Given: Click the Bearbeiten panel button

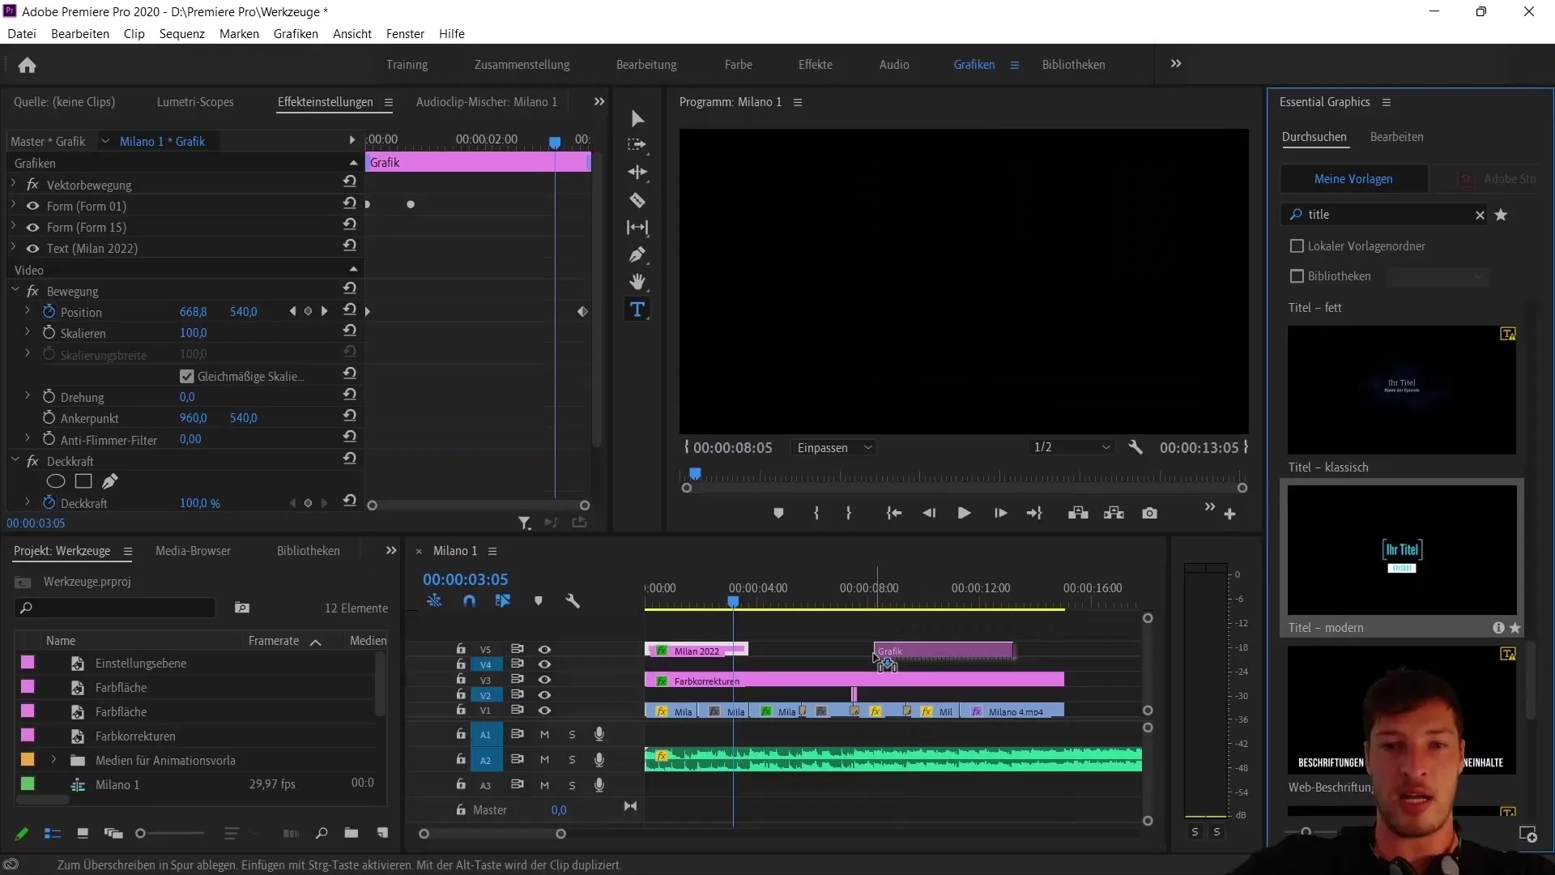Looking at the screenshot, I should point(1398,135).
